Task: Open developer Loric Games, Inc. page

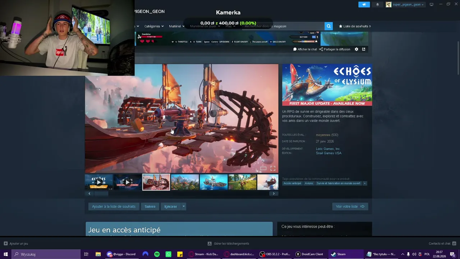Action: [x=328, y=149]
